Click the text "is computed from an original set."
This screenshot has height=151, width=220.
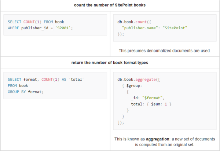click(x=165, y=144)
